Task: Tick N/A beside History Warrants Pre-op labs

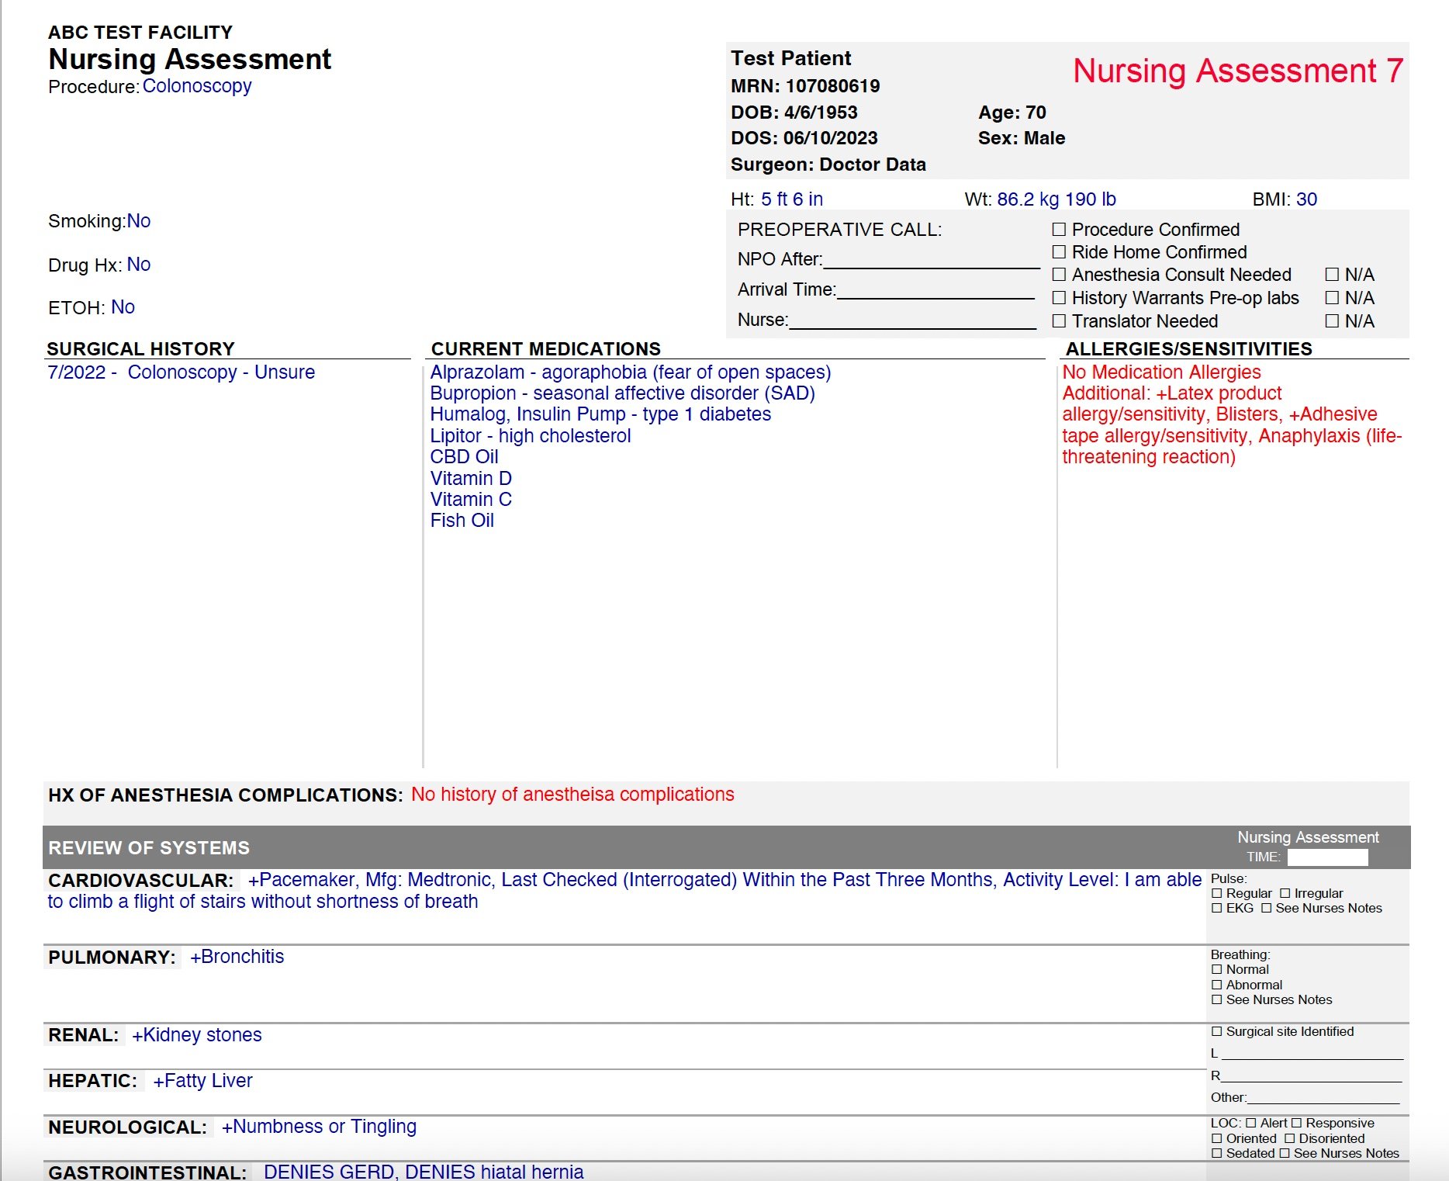Action: 1332,298
